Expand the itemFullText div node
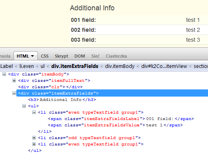 (14, 81)
